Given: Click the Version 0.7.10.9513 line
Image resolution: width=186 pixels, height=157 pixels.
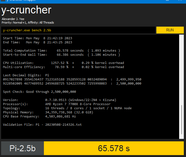Looking at the screenshot, I should pos(60,100).
